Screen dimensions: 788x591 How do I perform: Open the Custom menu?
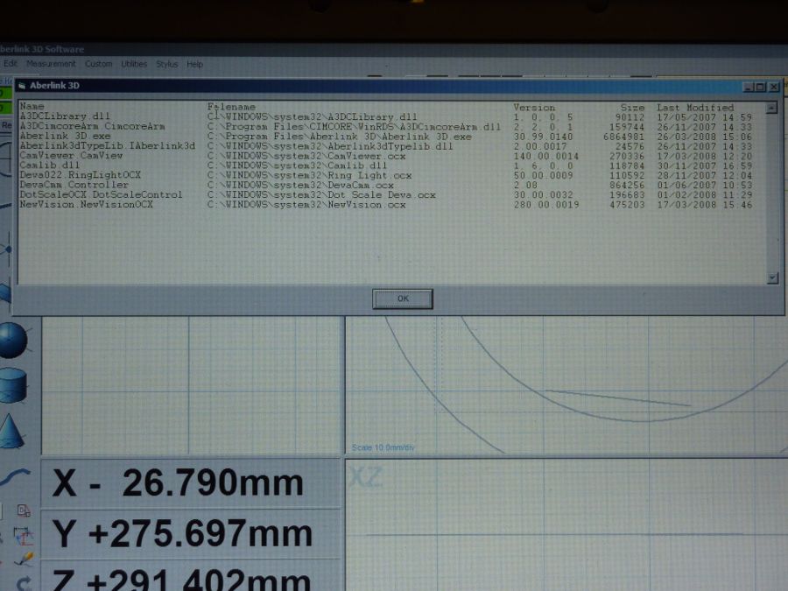pyautogui.click(x=98, y=64)
